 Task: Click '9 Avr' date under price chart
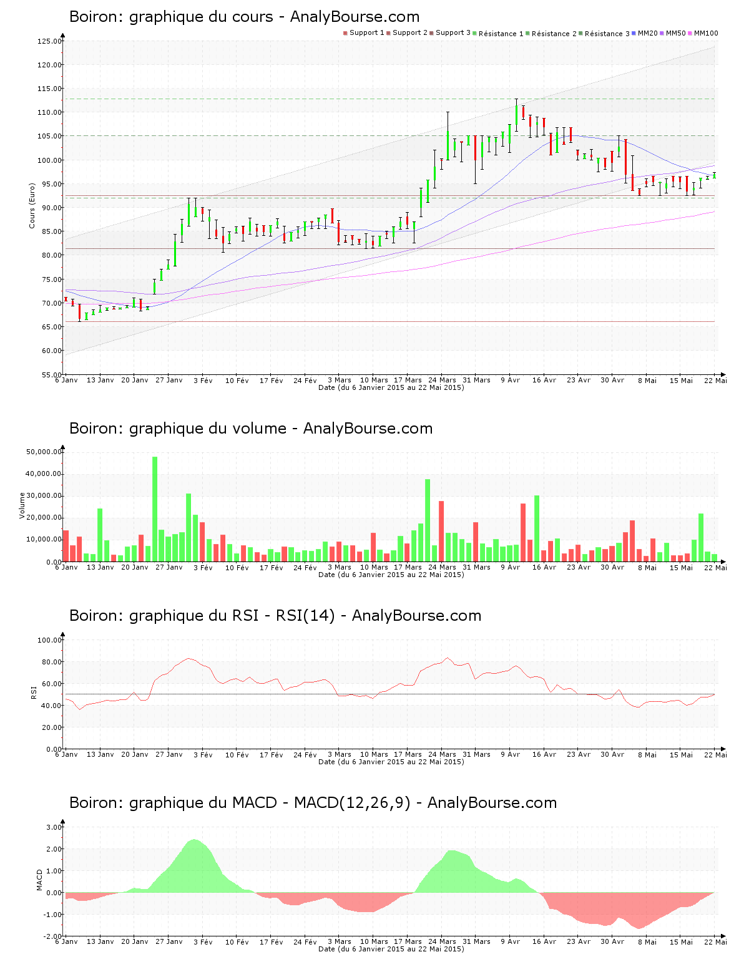[x=511, y=380]
